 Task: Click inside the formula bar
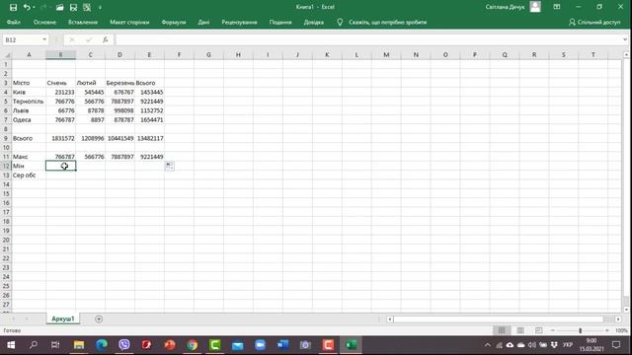[368, 39]
